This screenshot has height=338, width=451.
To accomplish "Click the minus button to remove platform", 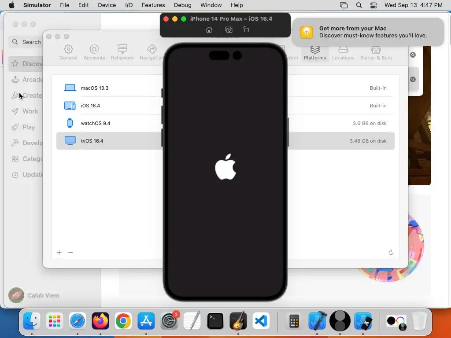I will pos(70,252).
